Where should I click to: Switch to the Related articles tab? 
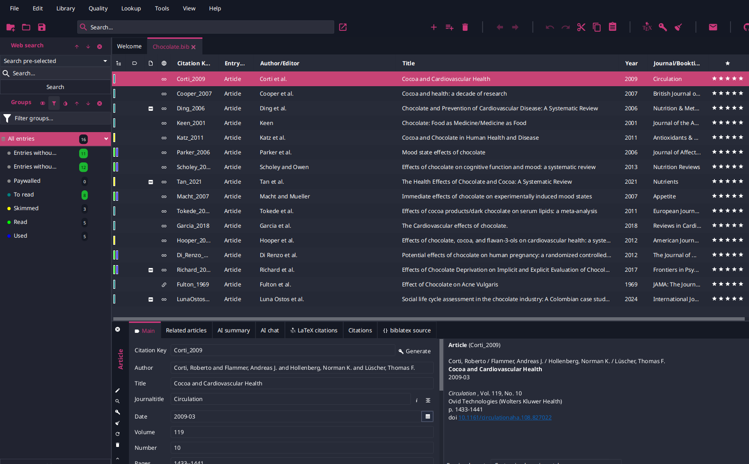click(186, 330)
